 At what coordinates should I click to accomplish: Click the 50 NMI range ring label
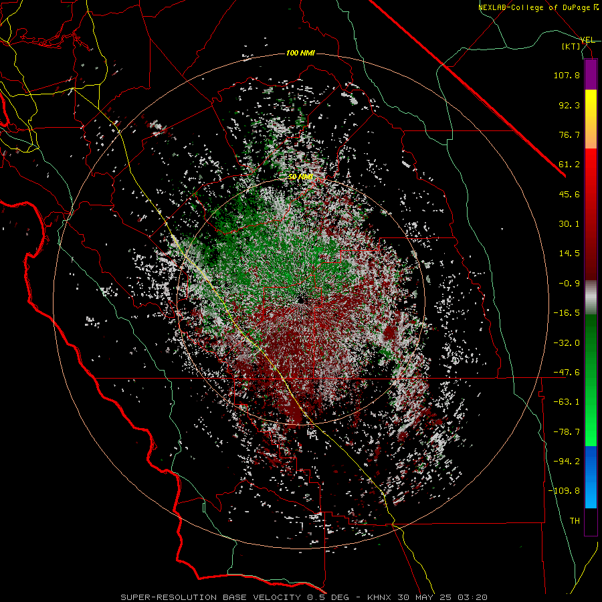300,177
